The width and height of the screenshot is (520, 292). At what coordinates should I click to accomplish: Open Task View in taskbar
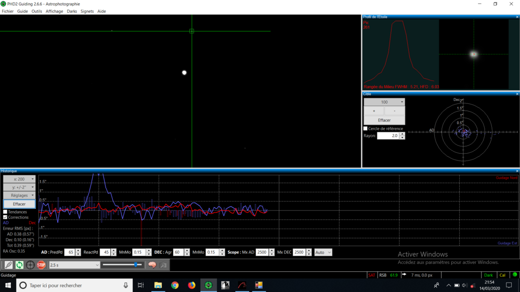140,285
